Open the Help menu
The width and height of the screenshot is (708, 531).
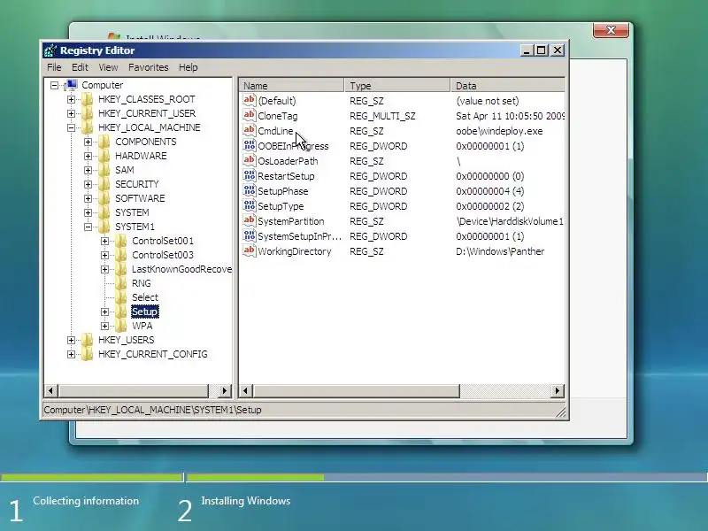pyautogui.click(x=189, y=67)
